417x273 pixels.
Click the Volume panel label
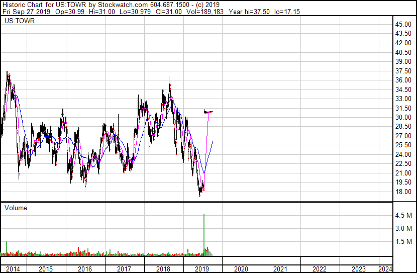click(x=15, y=208)
